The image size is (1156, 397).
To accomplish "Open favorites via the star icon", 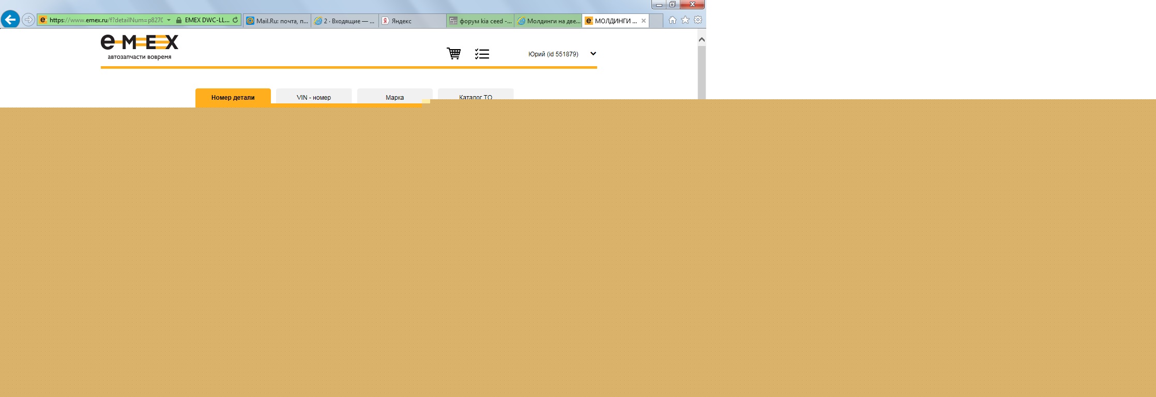I will pyautogui.click(x=685, y=20).
